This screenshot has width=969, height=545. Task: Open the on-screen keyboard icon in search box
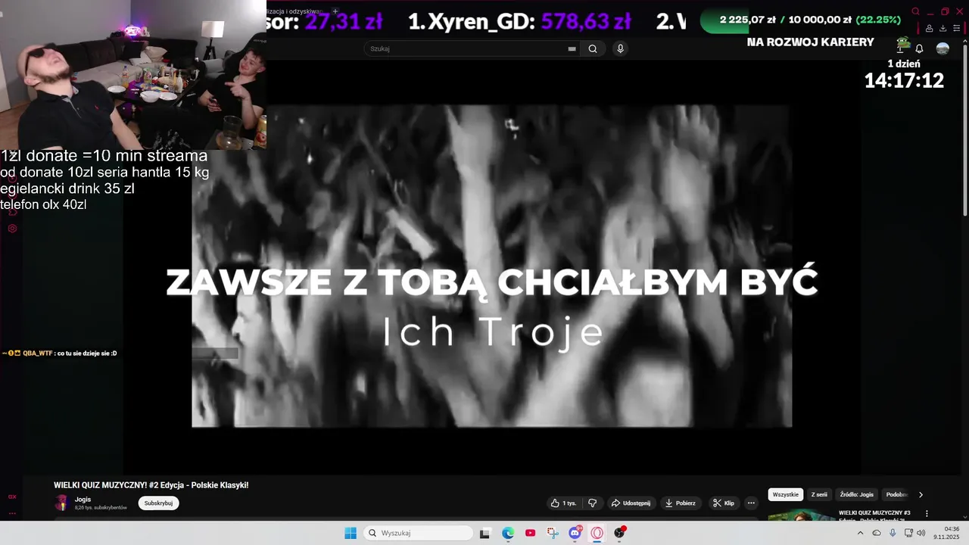572,48
